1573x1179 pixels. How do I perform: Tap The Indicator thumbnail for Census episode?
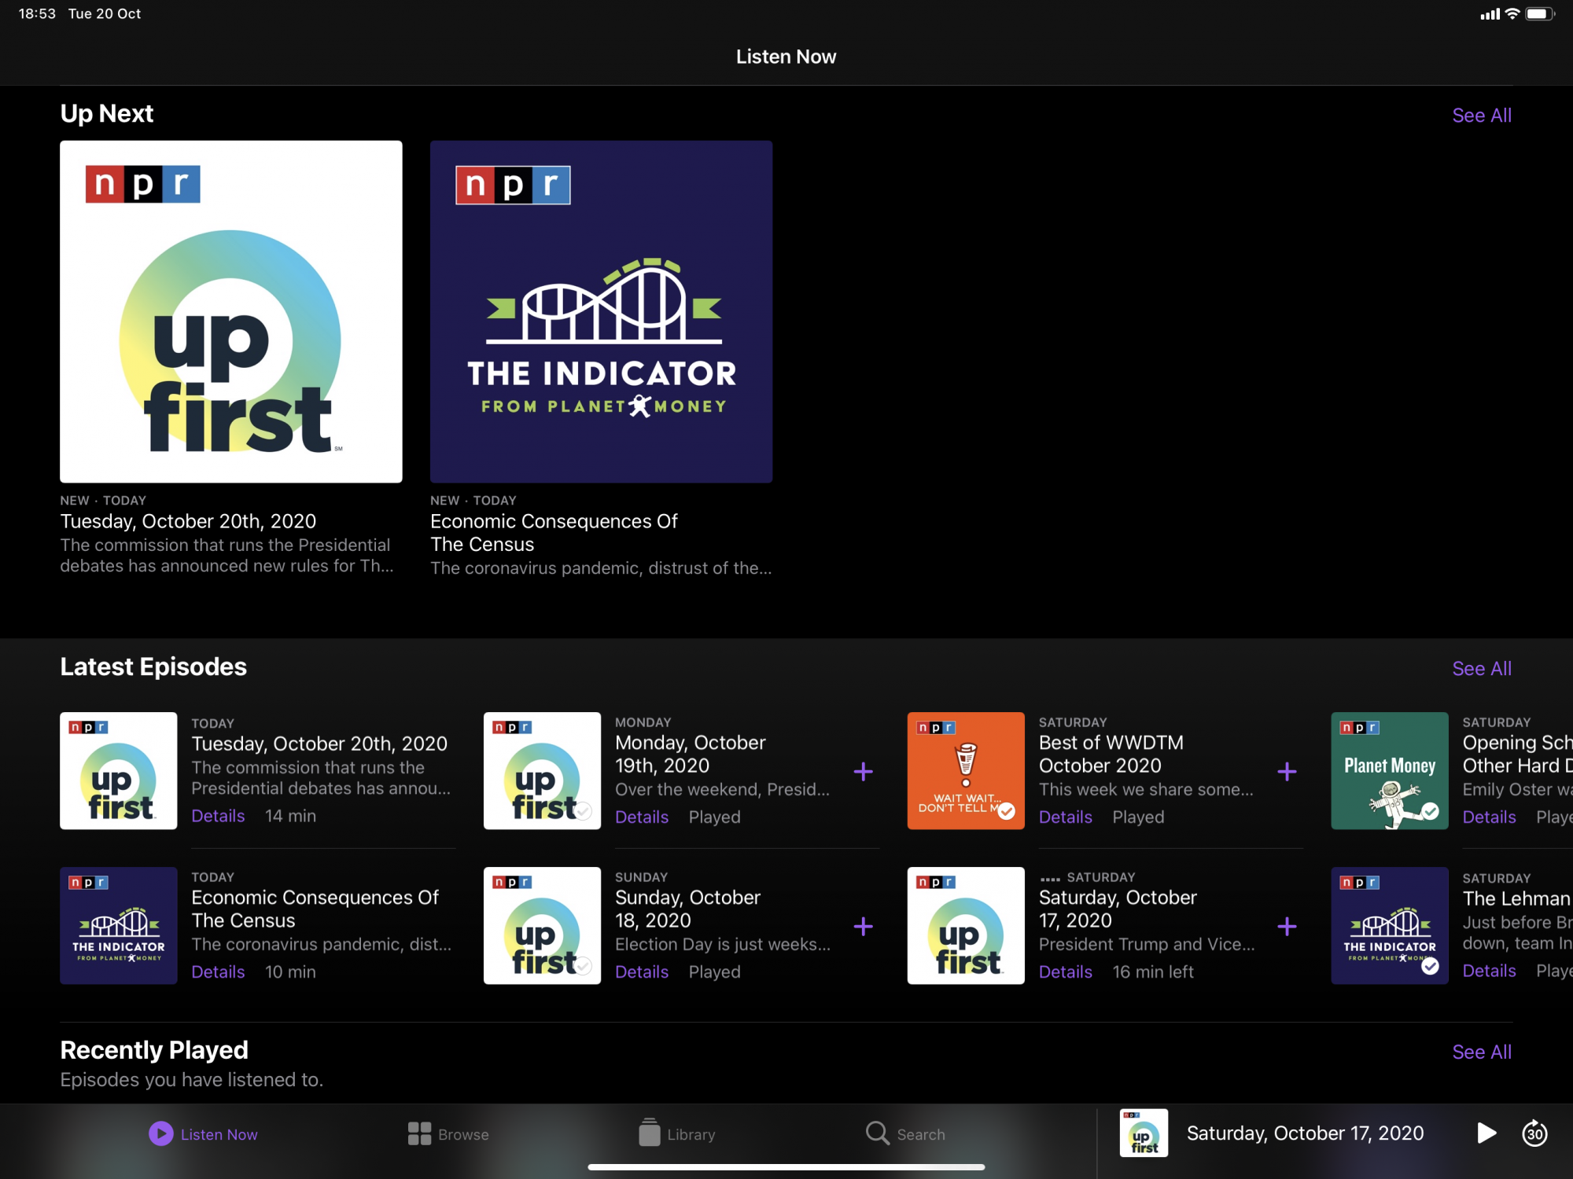click(119, 926)
